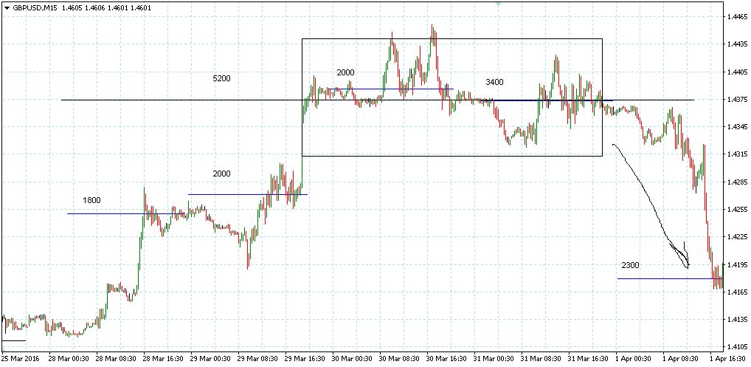The width and height of the screenshot is (751, 367).
Task: Click the 1.4435 price scale label
Action: pyautogui.click(x=737, y=44)
